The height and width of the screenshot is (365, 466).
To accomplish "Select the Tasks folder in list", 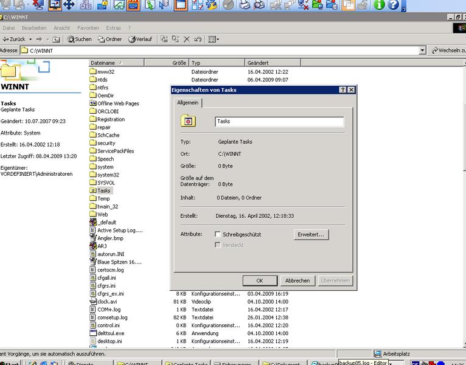I will (100, 190).
